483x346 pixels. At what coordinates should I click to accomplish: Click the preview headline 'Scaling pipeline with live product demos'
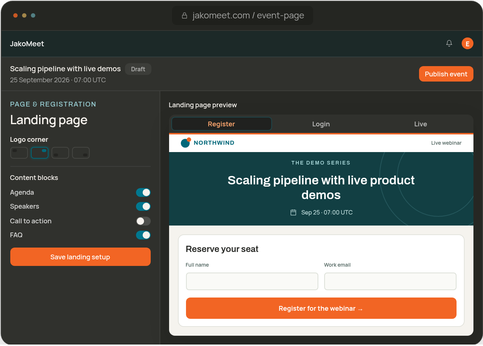click(x=321, y=187)
